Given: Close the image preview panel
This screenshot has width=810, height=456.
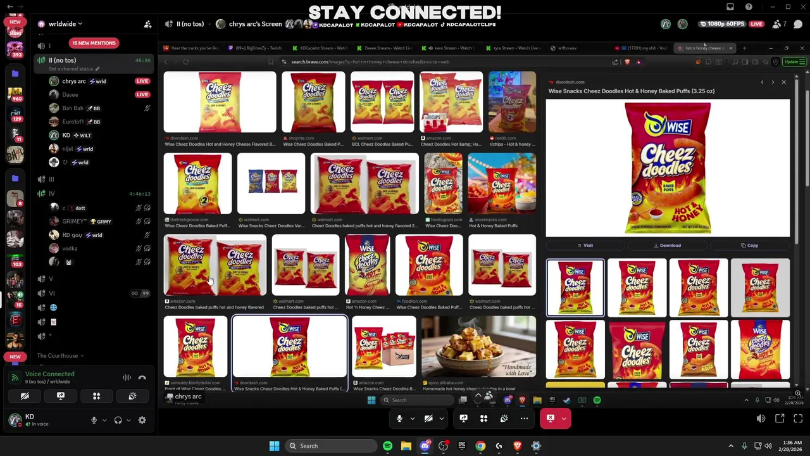Looking at the screenshot, I should (x=783, y=82).
